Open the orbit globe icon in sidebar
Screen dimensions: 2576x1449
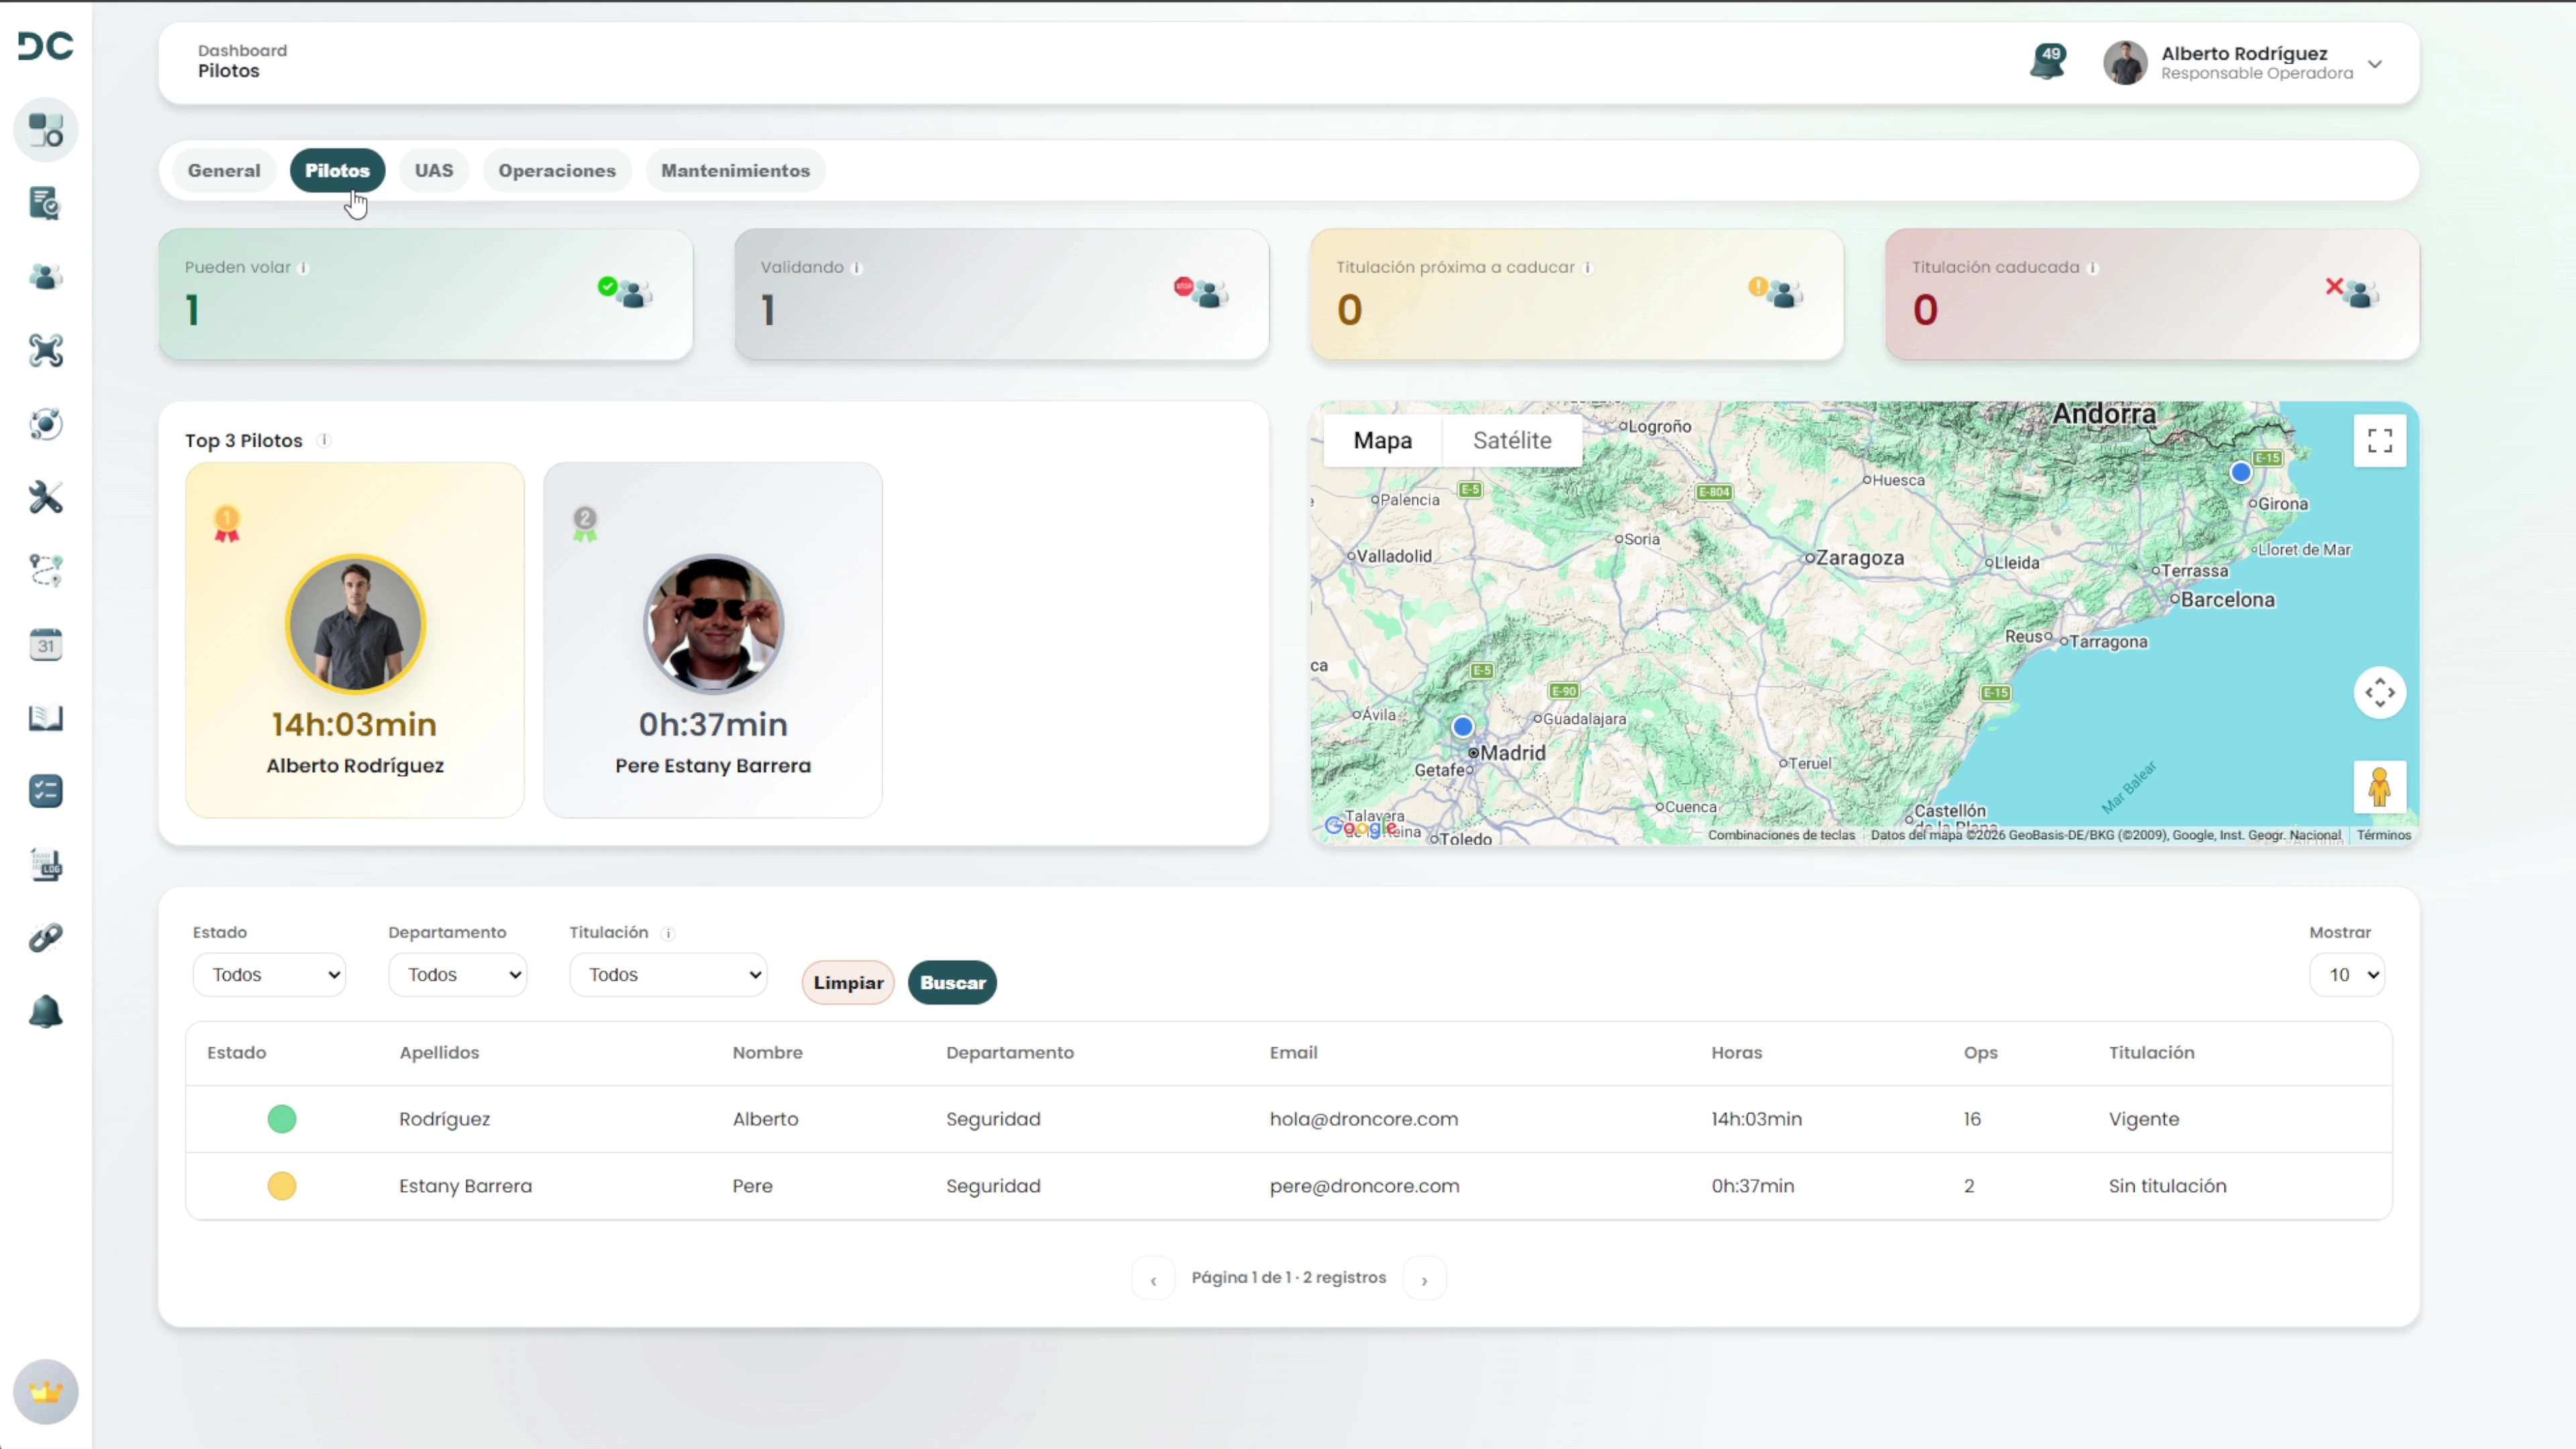tap(46, 424)
